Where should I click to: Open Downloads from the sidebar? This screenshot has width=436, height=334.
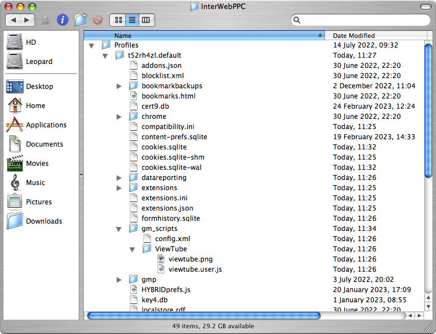pos(35,221)
